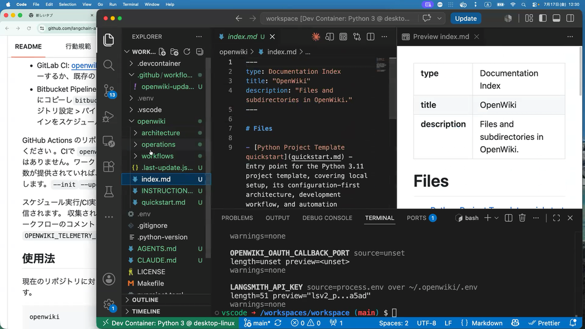Open the Extensions view

coord(109,166)
